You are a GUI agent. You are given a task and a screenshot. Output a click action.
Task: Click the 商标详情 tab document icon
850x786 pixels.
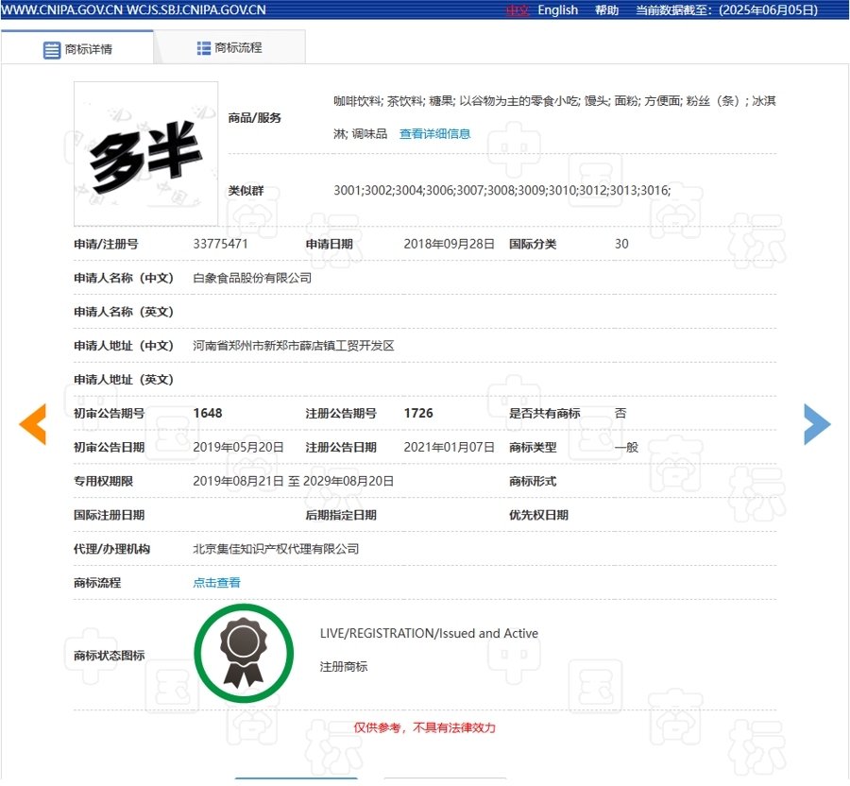(52, 50)
